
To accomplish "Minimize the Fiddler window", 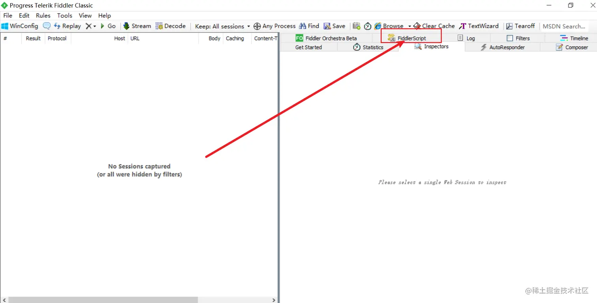I will [x=549, y=5].
